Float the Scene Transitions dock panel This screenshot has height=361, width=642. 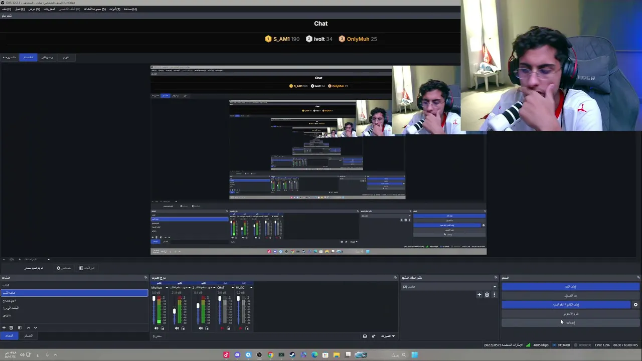[496, 278]
